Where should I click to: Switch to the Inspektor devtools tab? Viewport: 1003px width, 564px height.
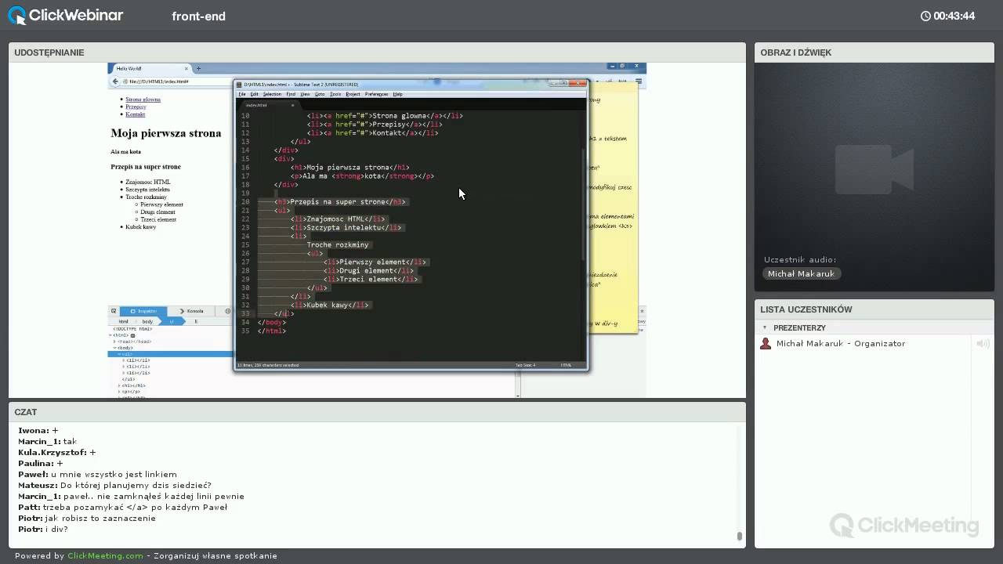143,311
